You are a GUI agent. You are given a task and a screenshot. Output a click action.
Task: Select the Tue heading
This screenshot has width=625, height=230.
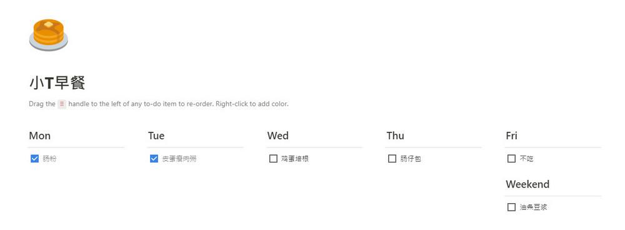(156, 136)
